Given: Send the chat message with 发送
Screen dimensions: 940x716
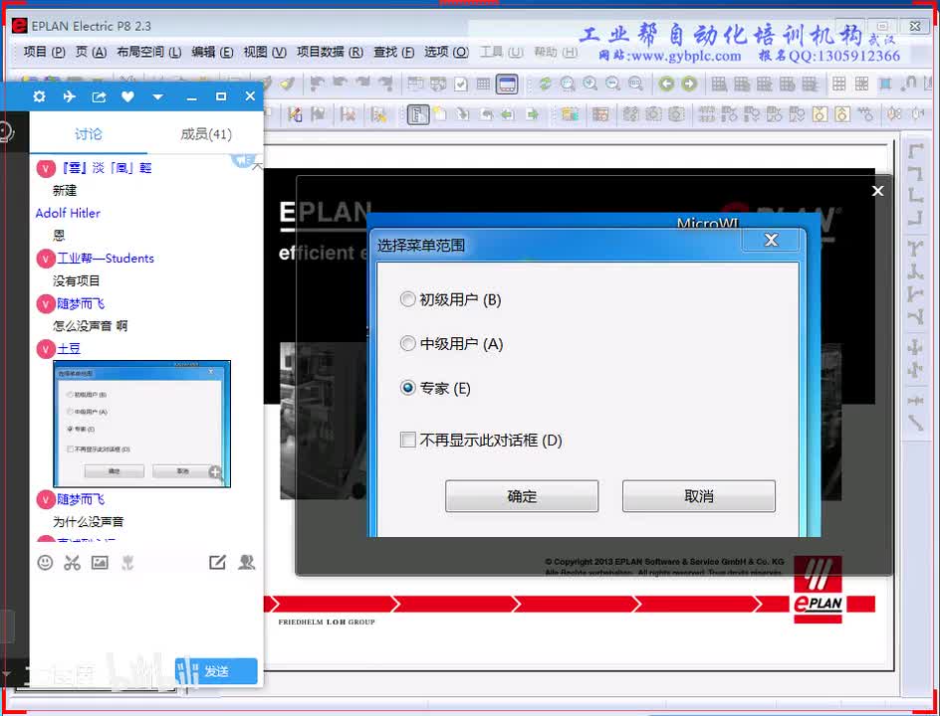Looking at the screenshot, I should [216, 671].
